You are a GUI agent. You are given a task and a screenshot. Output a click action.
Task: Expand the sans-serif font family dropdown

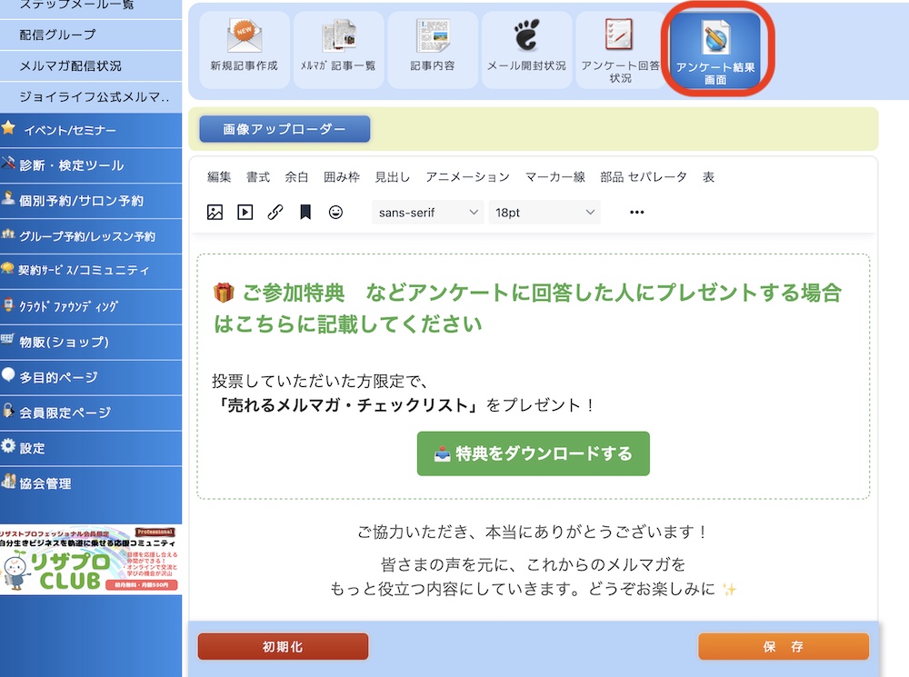tap(428, 213)
